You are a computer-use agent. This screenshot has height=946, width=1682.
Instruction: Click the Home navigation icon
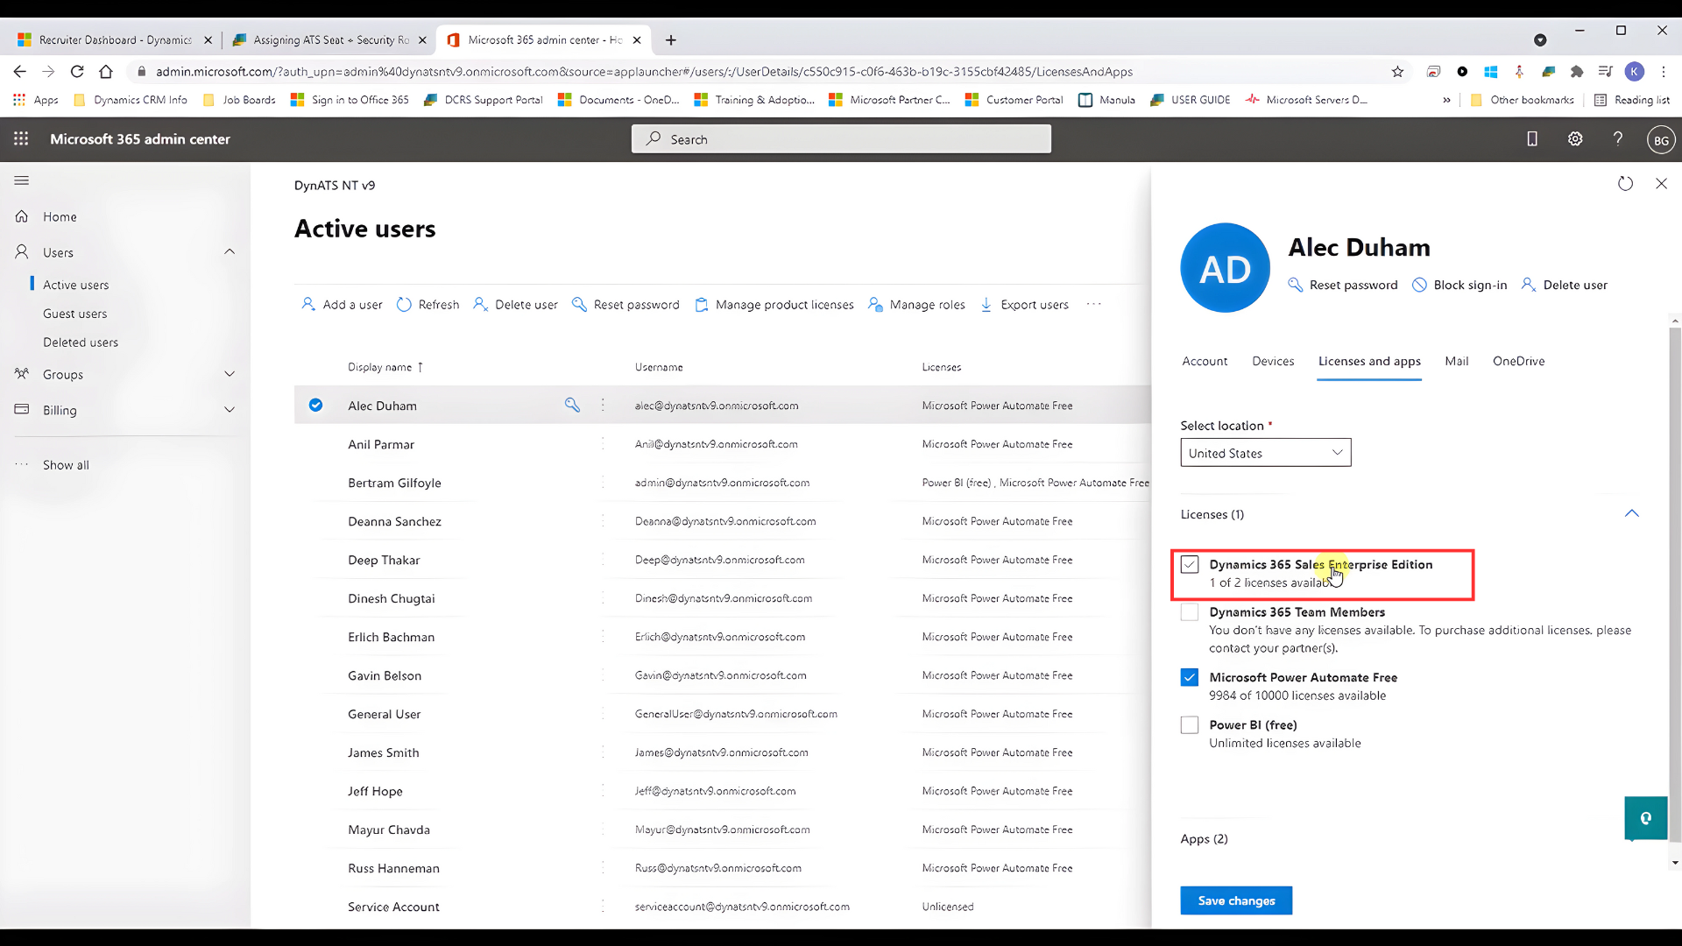click(22, 216)
